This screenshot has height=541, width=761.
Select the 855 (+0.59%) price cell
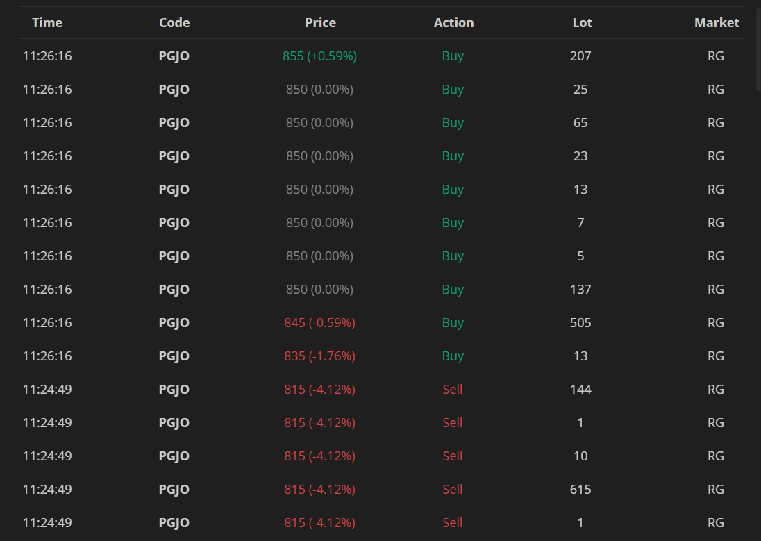pyautogui.click(x=319, y=56)
